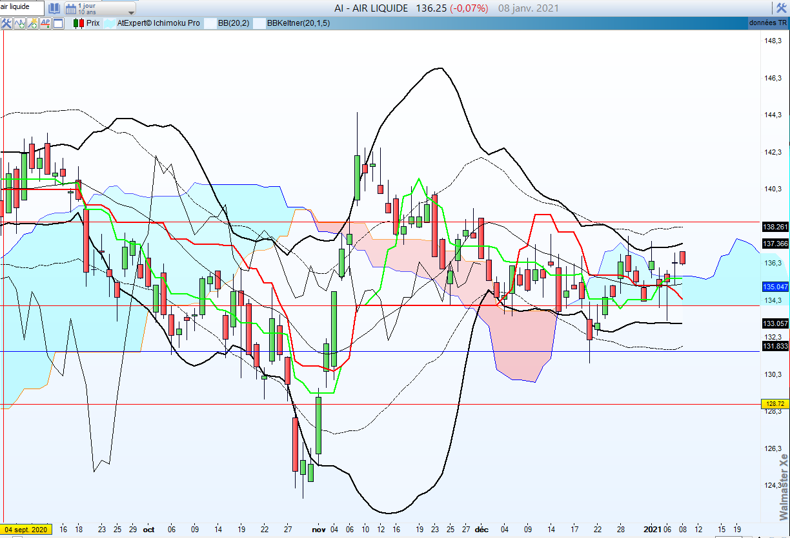Open AtExpert Ichimoku Pro indicator settings
Viewport: 790px width, 538px height.
(159, 23)
